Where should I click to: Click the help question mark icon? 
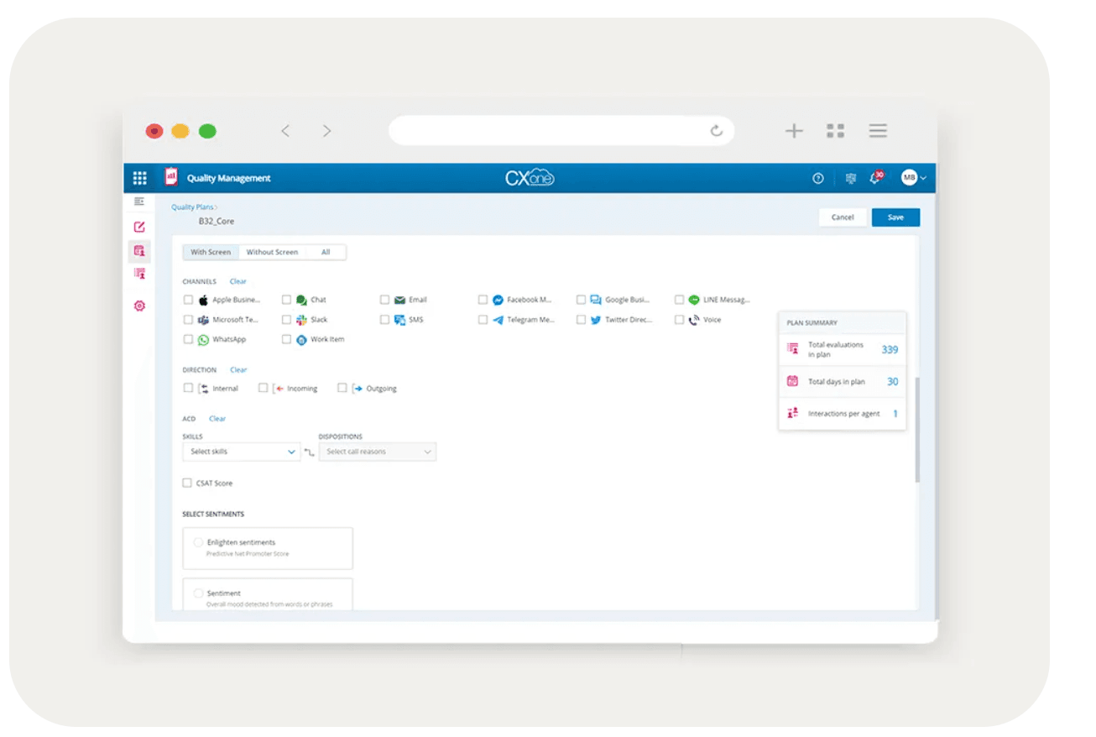[817, 178]
